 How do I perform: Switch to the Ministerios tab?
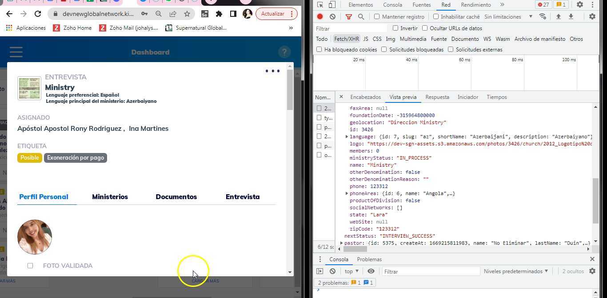pos(110,197)
